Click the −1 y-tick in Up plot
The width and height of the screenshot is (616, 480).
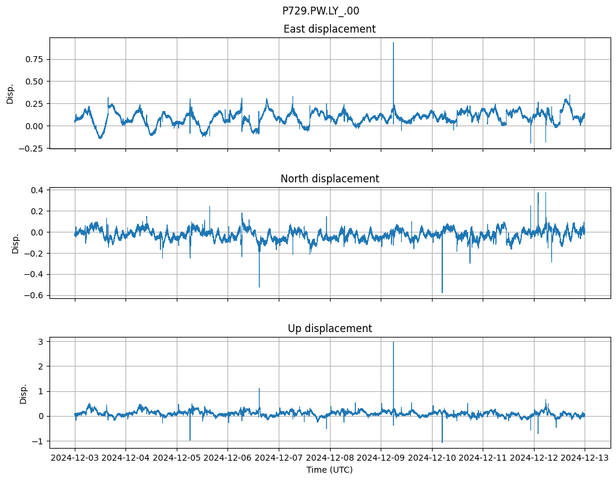pyautogui.click(x=39, y=441)
